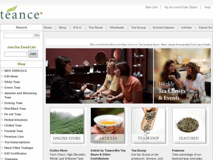
Task: Open the Shop menu item
Action: (62, 28)
